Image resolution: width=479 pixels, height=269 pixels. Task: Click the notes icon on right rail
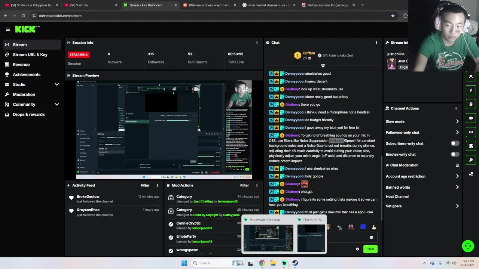(471, 104)
